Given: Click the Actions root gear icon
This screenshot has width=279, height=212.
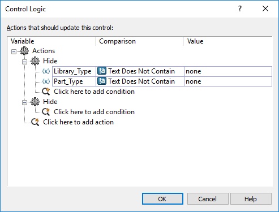Looking at the screenshot, I should 24,51.
